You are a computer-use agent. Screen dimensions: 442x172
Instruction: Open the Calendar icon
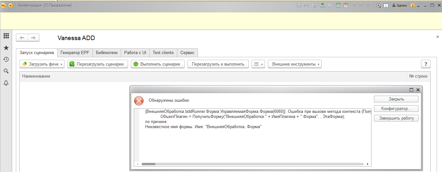(x=346, y=5)
